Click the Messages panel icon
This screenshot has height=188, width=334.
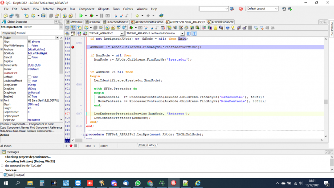[4, 152]
